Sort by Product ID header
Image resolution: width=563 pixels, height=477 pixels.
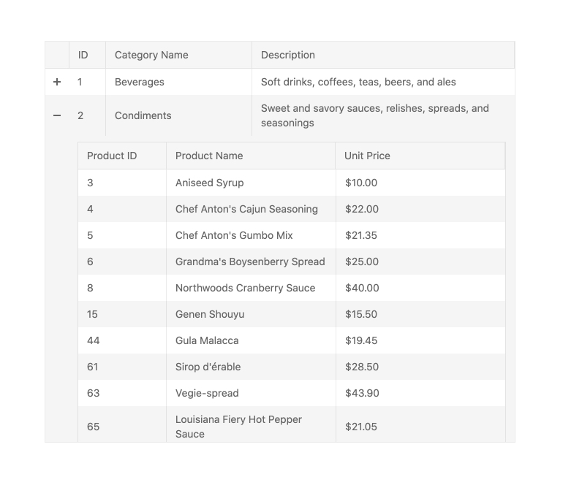pyautogui.click(x=112, y=156)
